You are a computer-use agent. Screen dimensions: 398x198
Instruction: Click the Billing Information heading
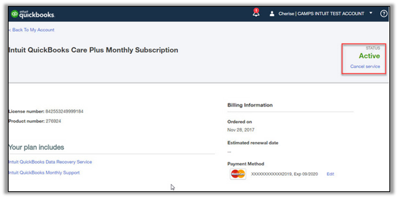250,105
